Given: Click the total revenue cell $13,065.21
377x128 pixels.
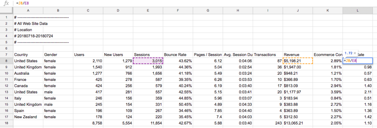Looking at the screenshot, I should coord(298,123).
